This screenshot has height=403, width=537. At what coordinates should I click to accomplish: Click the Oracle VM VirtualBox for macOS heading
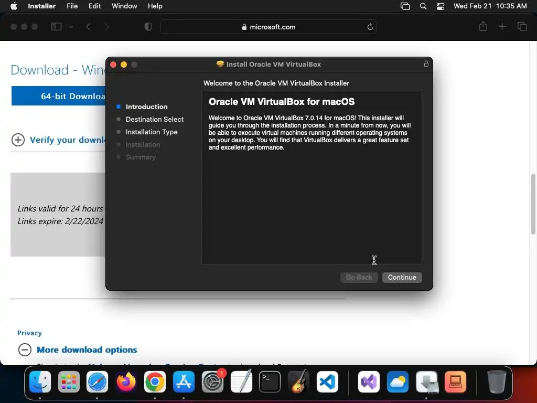coord(282,102)
